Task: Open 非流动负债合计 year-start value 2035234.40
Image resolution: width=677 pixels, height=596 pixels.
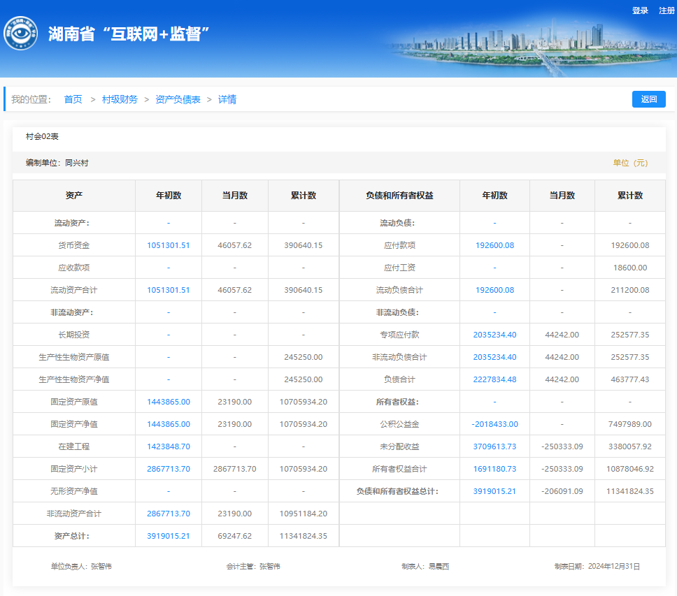Action: point(494,357)
